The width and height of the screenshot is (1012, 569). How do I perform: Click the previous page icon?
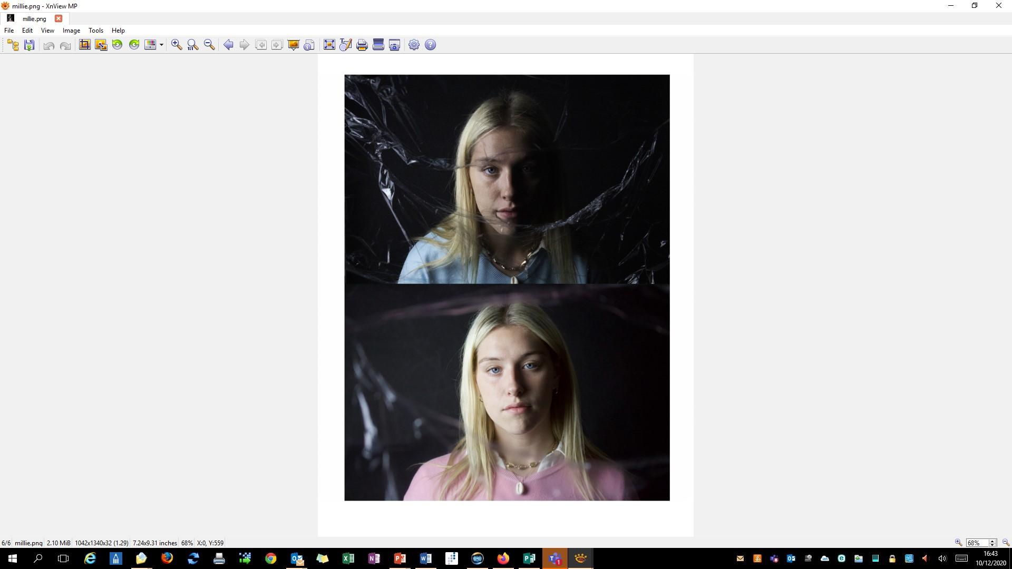point(261,45)
